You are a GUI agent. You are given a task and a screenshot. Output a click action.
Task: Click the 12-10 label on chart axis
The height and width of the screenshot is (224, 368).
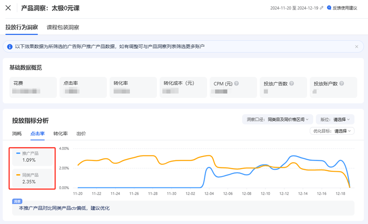265,193
